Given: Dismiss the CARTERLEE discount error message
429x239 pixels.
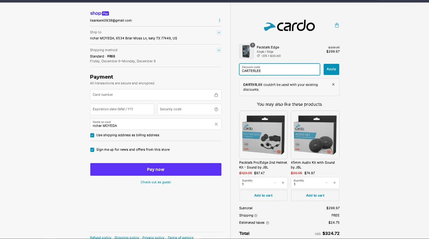Looking at the screenshot, I should 333,84.
